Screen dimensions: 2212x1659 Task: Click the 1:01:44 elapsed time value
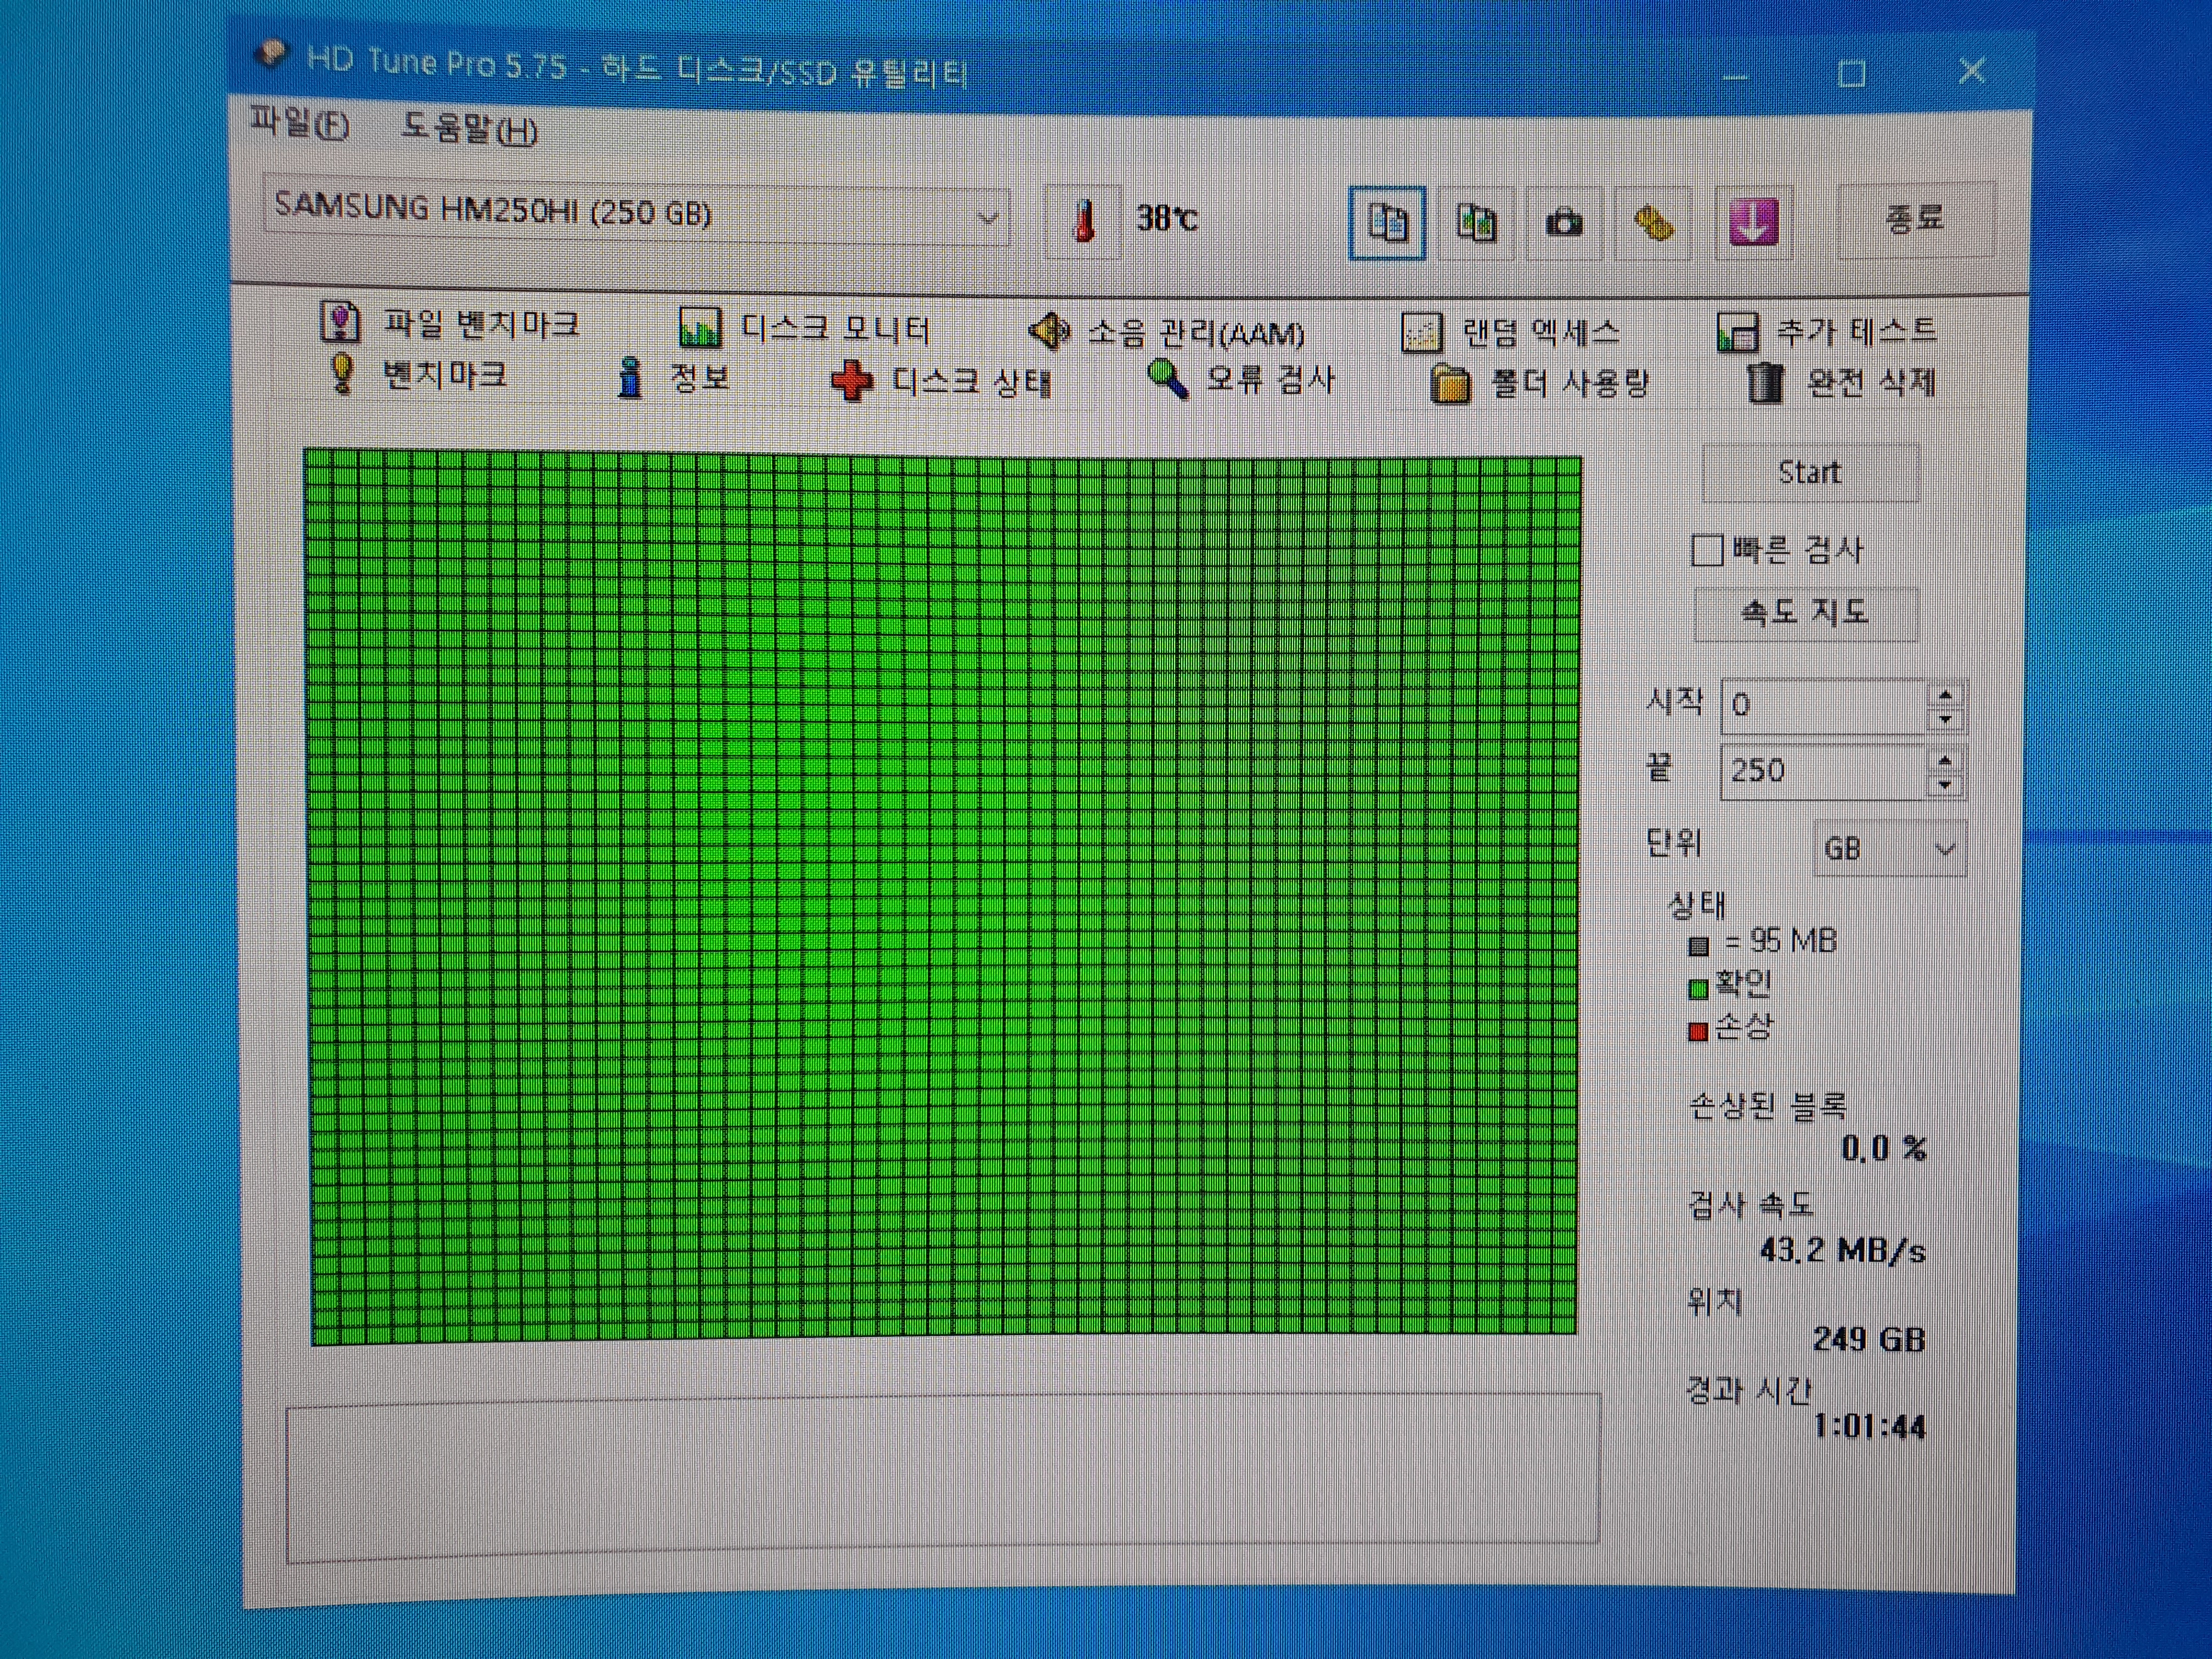(x=1869, y=1426)
